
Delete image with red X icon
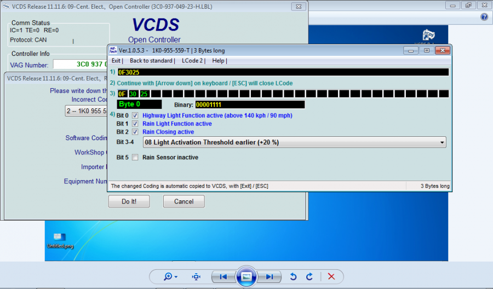(x=331, y=276)
